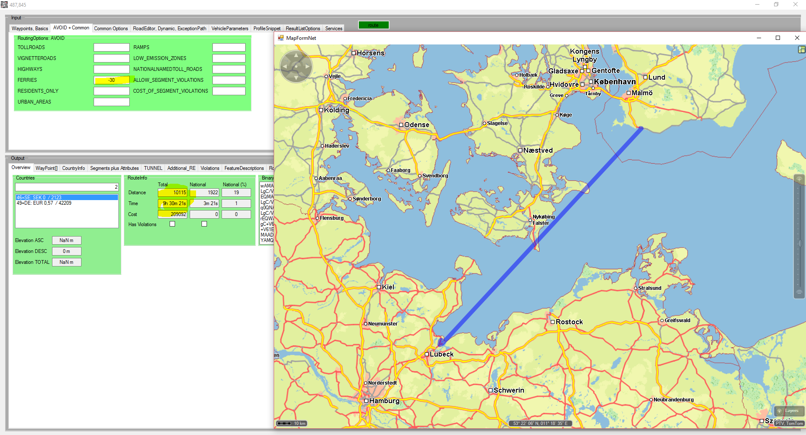Toggle the National Has Violations checkbox

coord(204,224)
